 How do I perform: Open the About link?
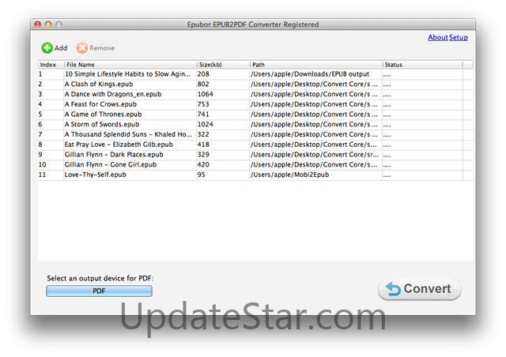pyautogui.click(x=437, y=37)
